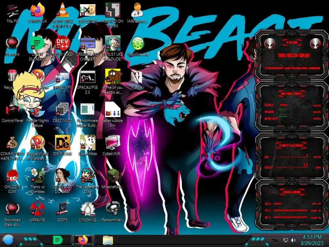This screenshot has height=247, width=329.
Task: Open the OOPS computer icon
Action: [x=63, y=212]
